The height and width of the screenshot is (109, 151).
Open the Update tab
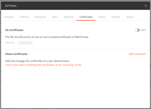click(x=116, y=17)
